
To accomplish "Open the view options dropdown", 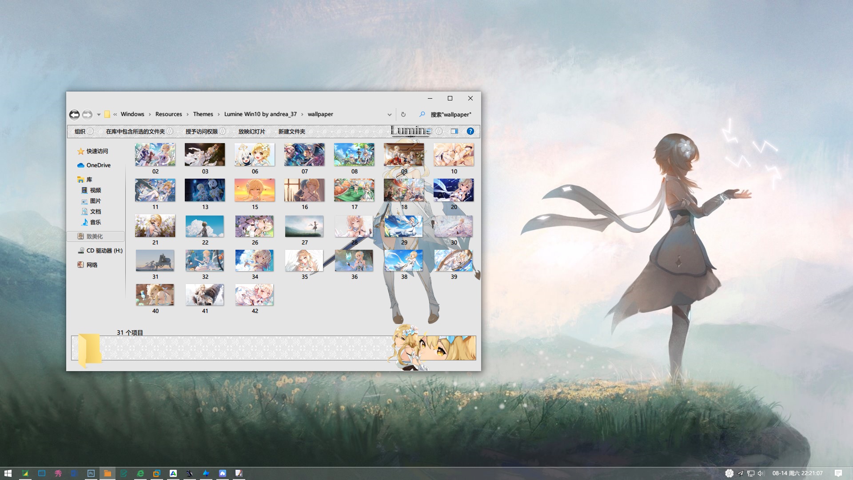I will (439, 131).
